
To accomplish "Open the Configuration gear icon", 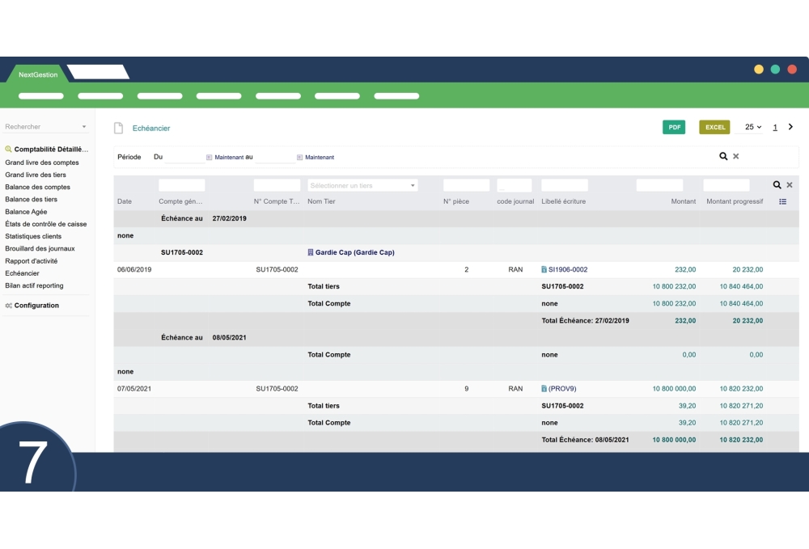I will [11, 305].
